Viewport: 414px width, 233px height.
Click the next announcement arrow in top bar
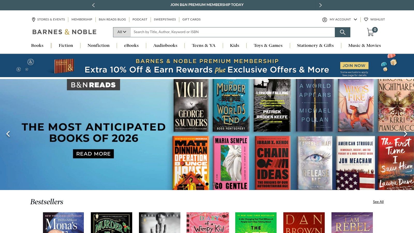point(320,5)
